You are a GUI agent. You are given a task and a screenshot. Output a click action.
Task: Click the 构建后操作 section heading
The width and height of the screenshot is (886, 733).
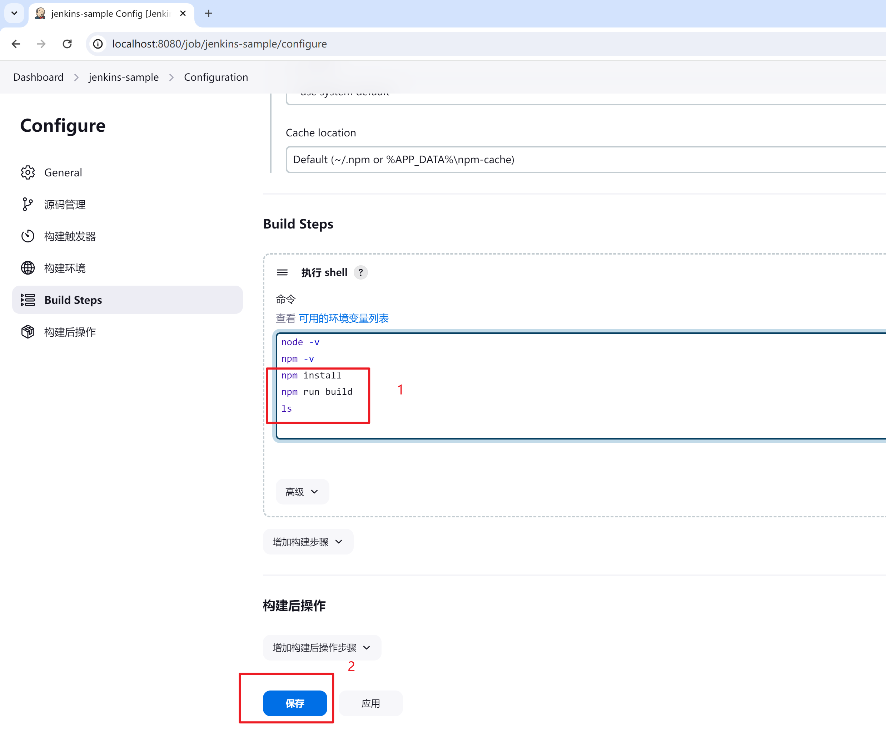pos(294,606)
